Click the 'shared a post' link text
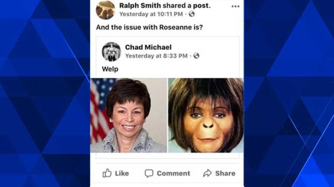The height and width of the screenshot is (187, 334). click(186, 6)
